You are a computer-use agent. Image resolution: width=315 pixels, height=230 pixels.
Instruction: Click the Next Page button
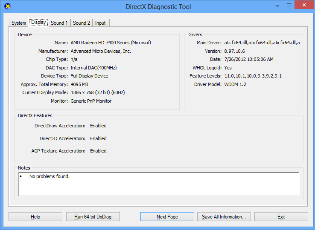[167, 216]
